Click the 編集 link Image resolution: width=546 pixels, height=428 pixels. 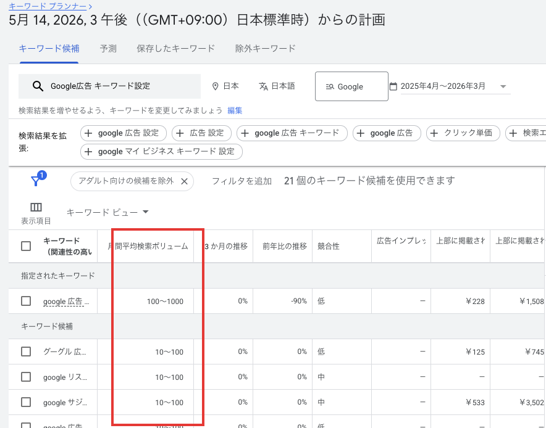pos(235,110)
